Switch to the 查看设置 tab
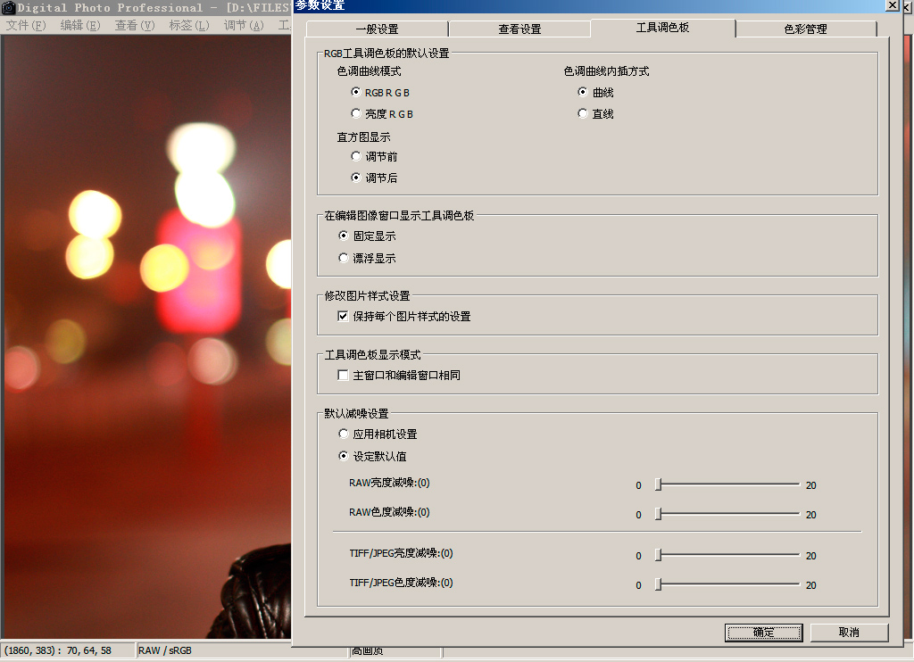The width and height of the screenshot is (914, 662). tap(519, 29)
